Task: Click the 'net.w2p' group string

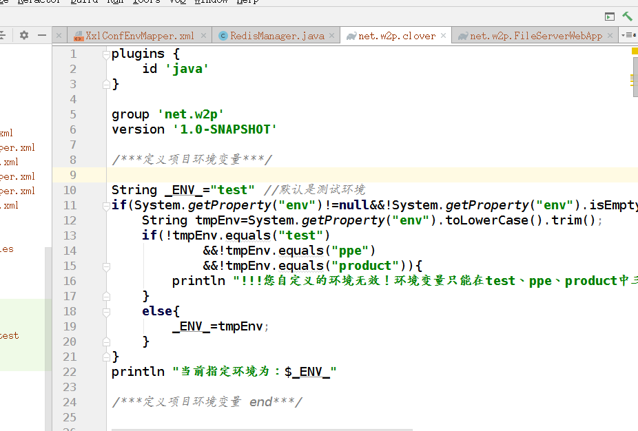Action: pos(190,114)
